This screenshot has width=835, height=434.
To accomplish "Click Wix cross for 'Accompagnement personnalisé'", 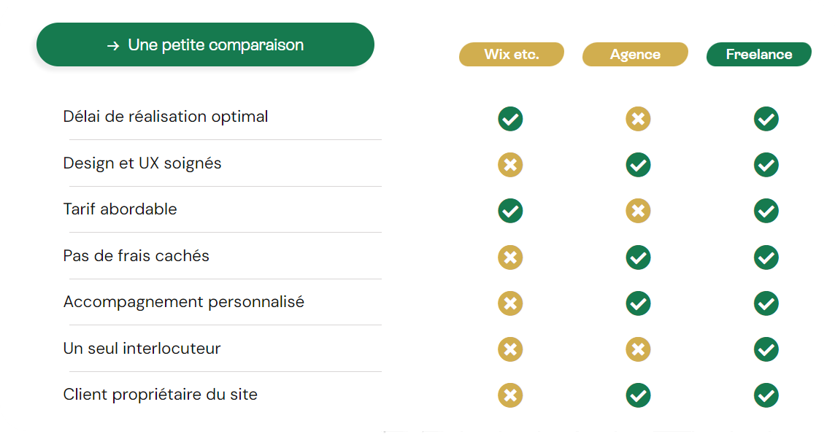I will coord(510,303).
